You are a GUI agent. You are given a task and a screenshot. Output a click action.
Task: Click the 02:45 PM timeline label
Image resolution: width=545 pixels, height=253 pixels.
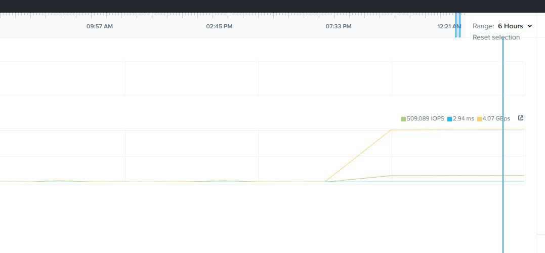[x=219, y=26]
